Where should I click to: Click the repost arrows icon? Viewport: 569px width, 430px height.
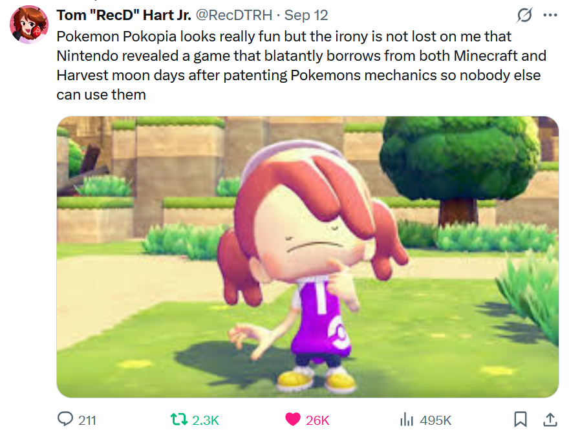click(x=179, y=420)
